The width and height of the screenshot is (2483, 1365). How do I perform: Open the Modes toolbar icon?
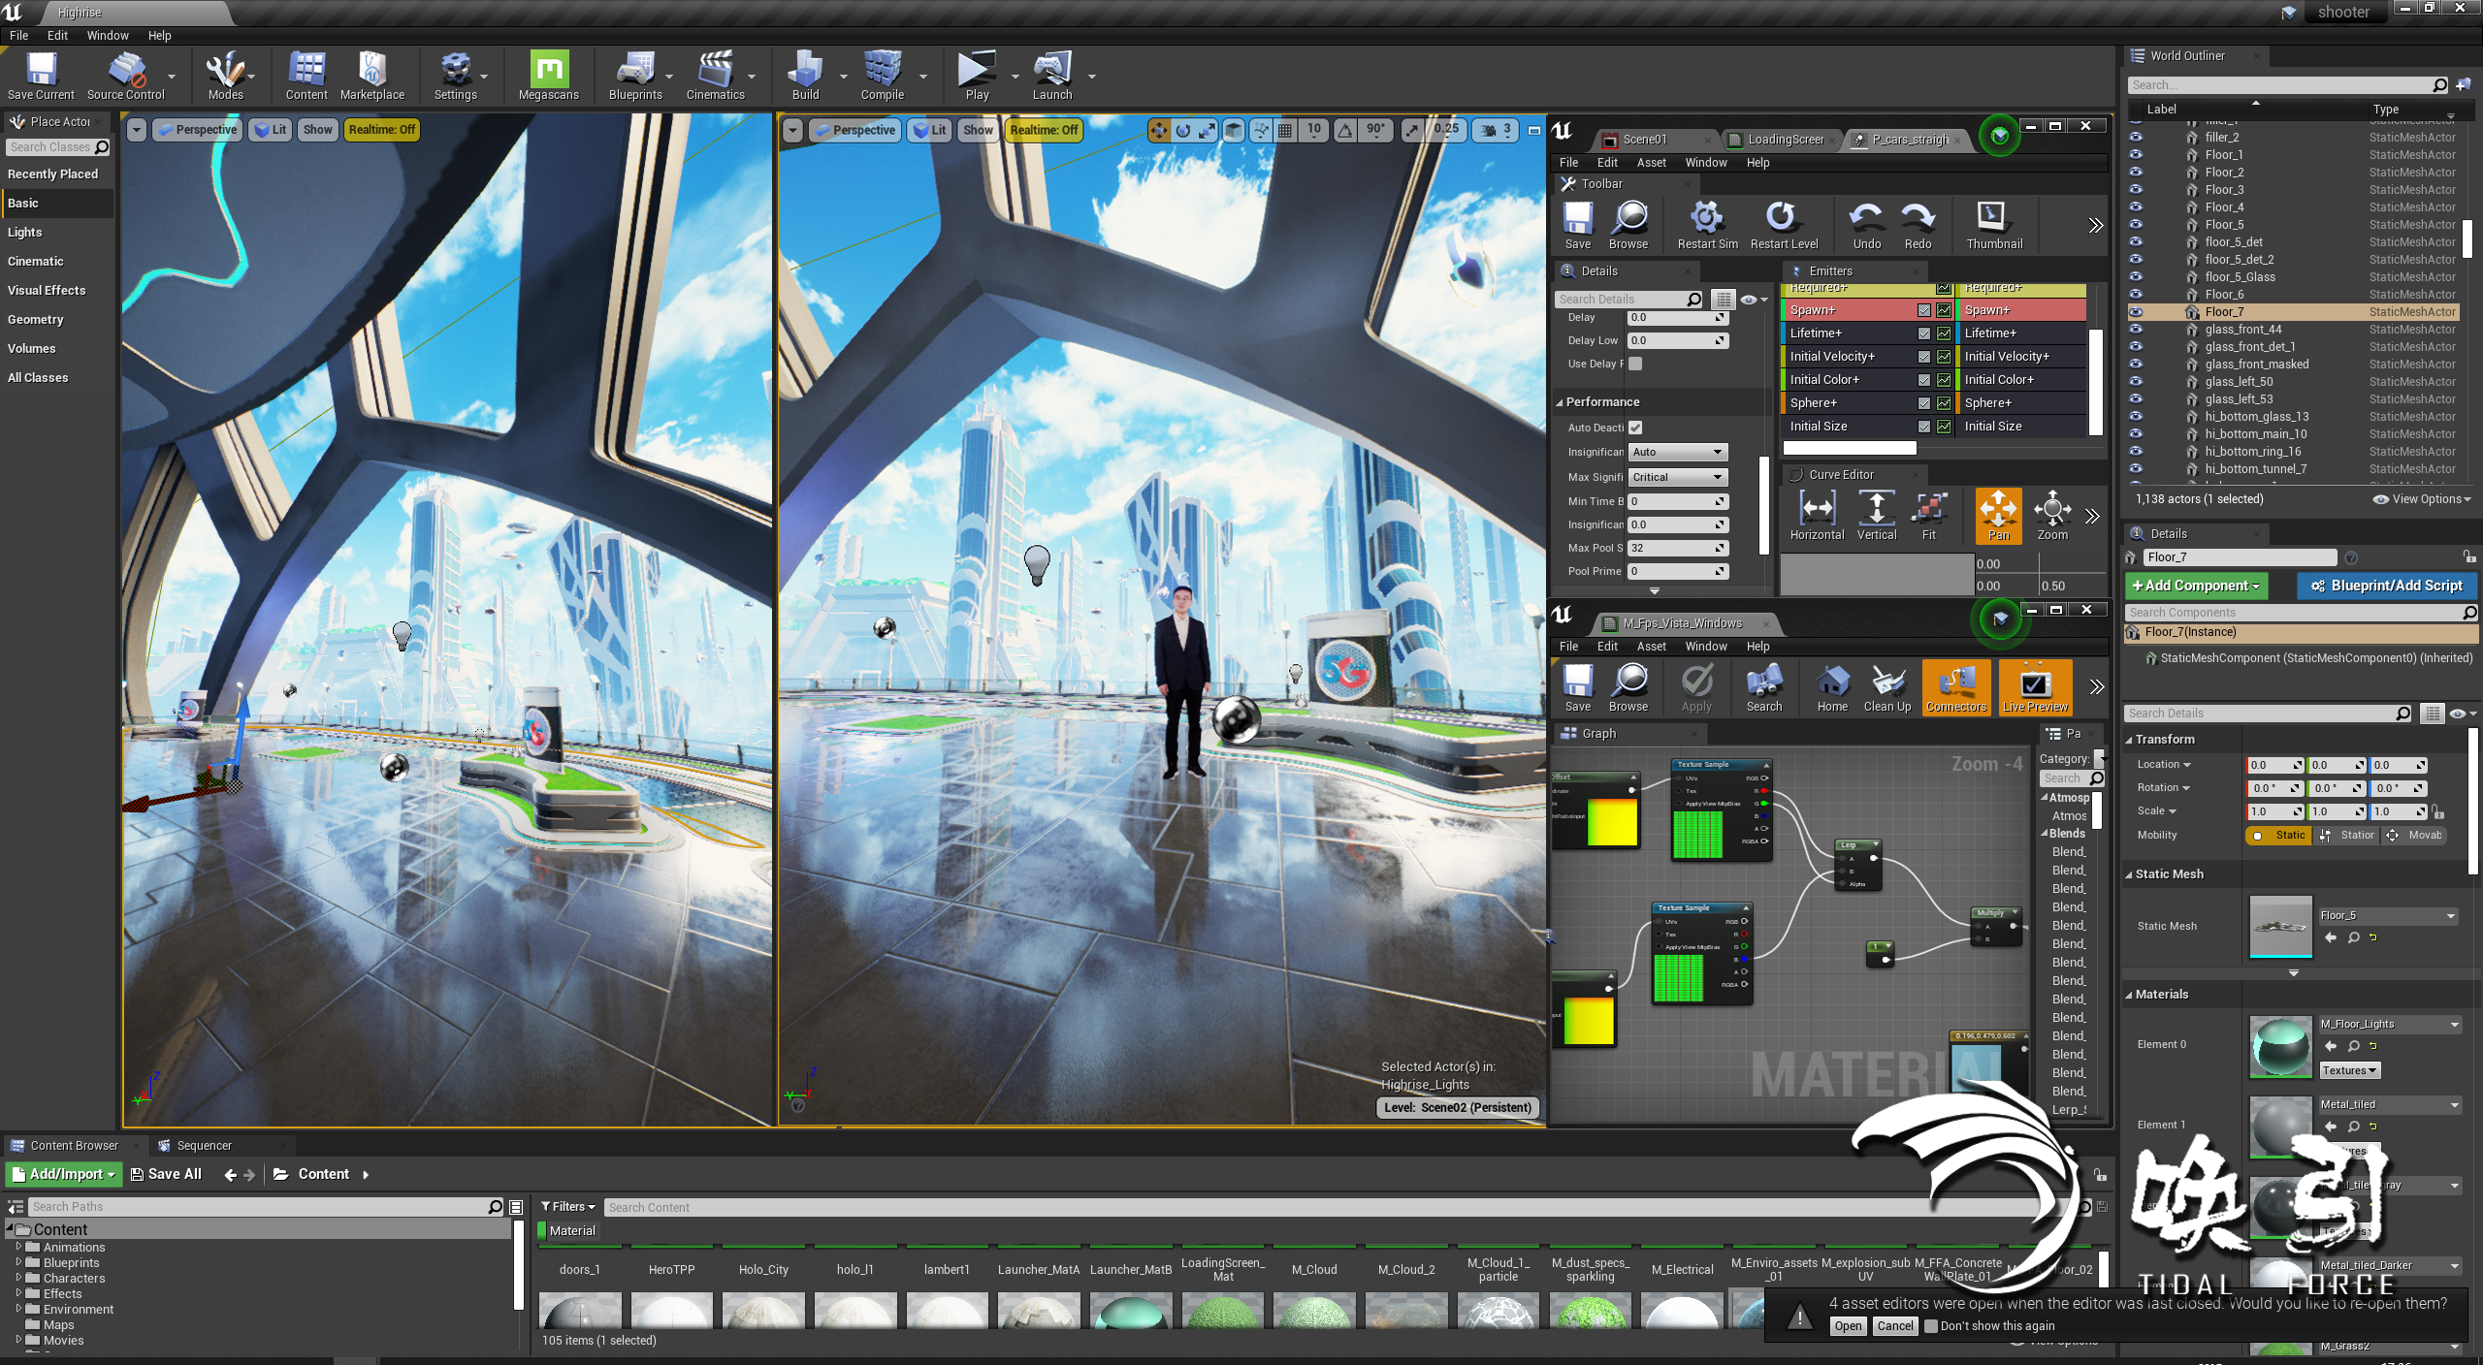point(225,76)
